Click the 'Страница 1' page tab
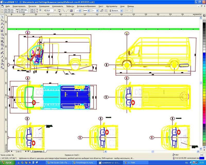The width and height of the screenshot is (206, 165). (38, 151)
